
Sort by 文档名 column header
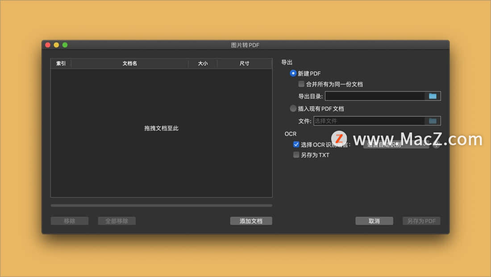[x=129, y=63]
